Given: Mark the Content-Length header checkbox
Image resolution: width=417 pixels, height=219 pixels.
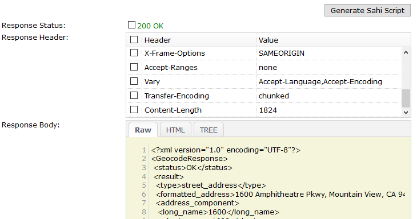Looking at the screenshot, I should coord(134,110).
